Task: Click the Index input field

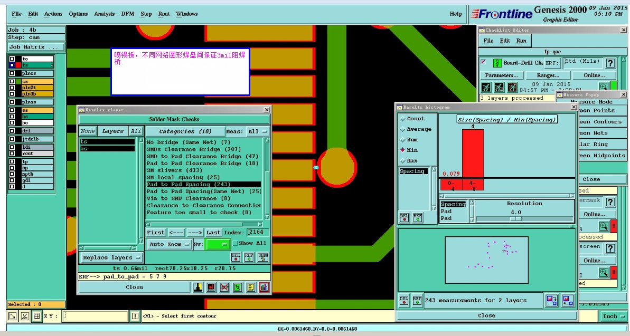Action: point(258,232)
